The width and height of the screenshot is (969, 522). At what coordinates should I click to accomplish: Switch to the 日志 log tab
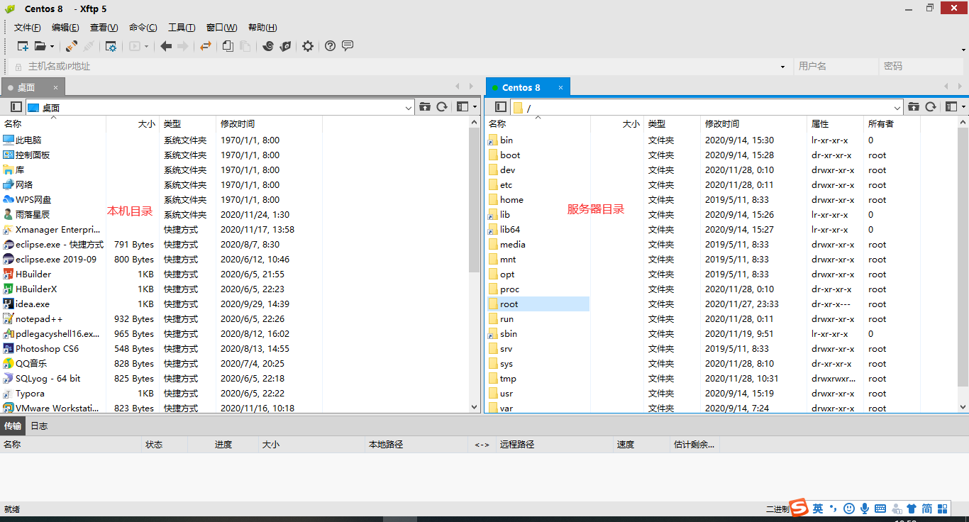click(39, 426)
